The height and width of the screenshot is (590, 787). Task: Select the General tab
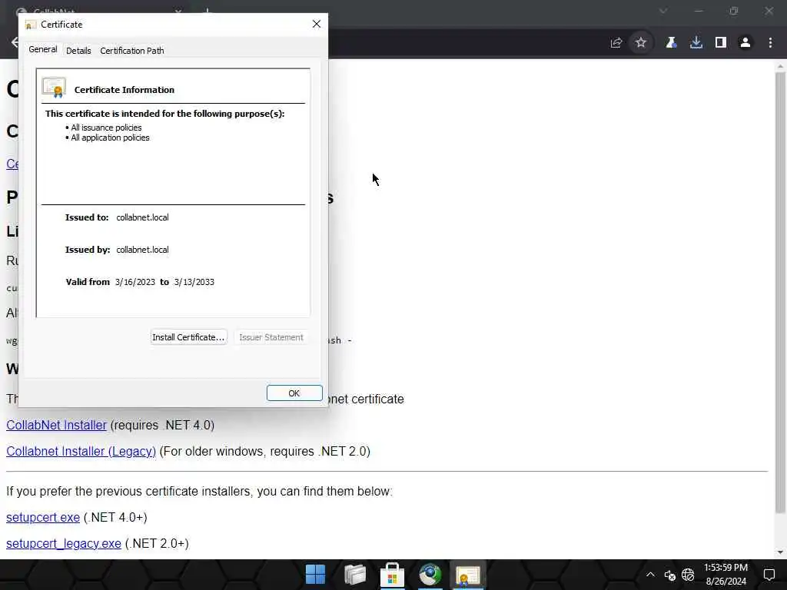coord(43,49)
